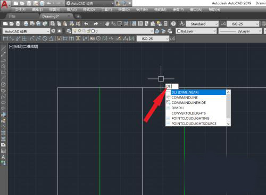Select Angular dimension triangle icon
Image resolution: width=266 pixels, height=195 pixels.
(51, 38)
